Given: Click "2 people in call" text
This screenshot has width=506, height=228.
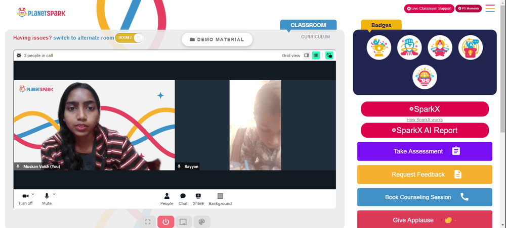Looking at the screenshot, I should click(38, 55).
